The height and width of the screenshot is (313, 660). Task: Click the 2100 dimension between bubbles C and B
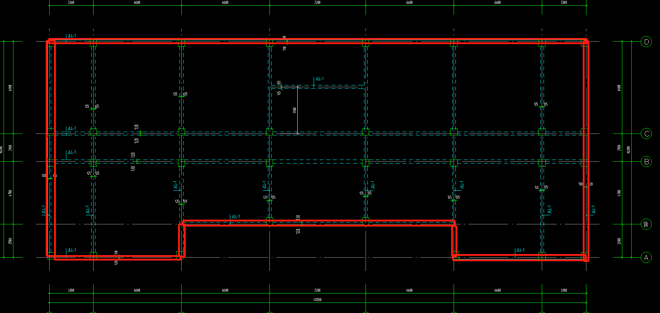pyautogui.click(x=619, y=148)
